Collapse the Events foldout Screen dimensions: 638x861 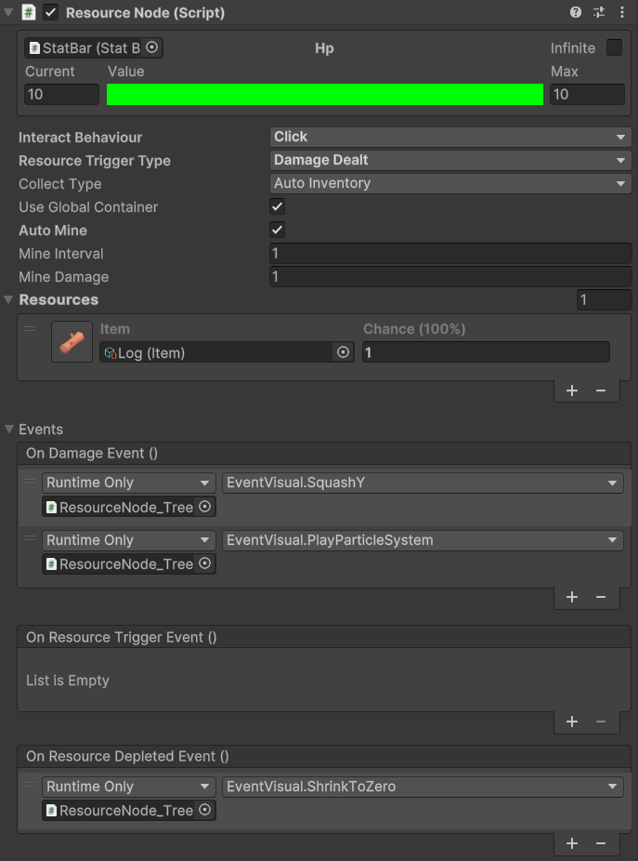coord(10,429)
